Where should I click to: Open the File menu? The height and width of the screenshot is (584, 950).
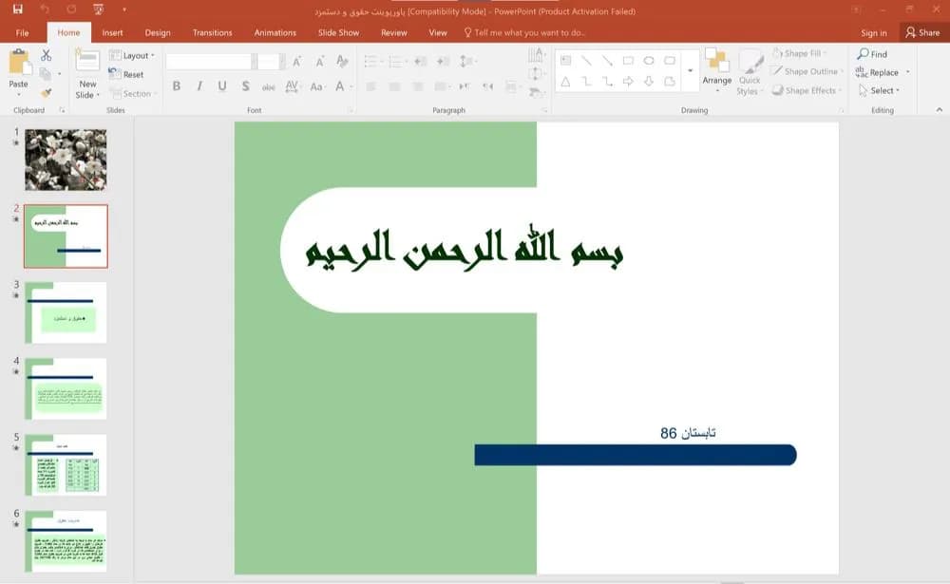click(x=23, y=32)
